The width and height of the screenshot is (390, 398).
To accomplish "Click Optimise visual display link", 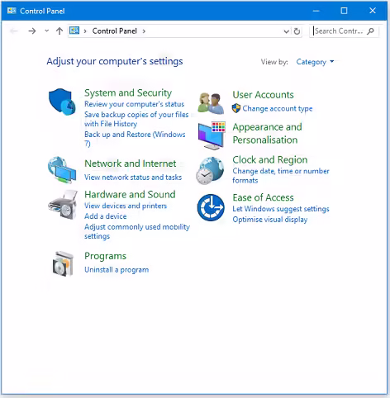I will click(x=270, y=220).
